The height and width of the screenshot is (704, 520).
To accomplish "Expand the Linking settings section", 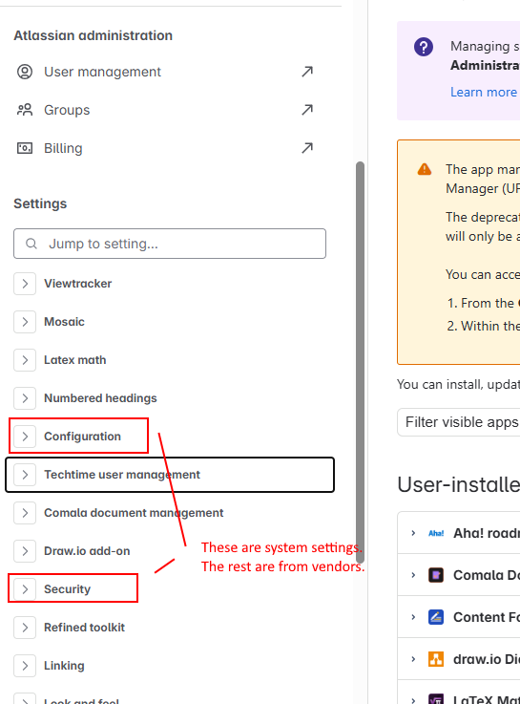I will (x=25, y=666).
